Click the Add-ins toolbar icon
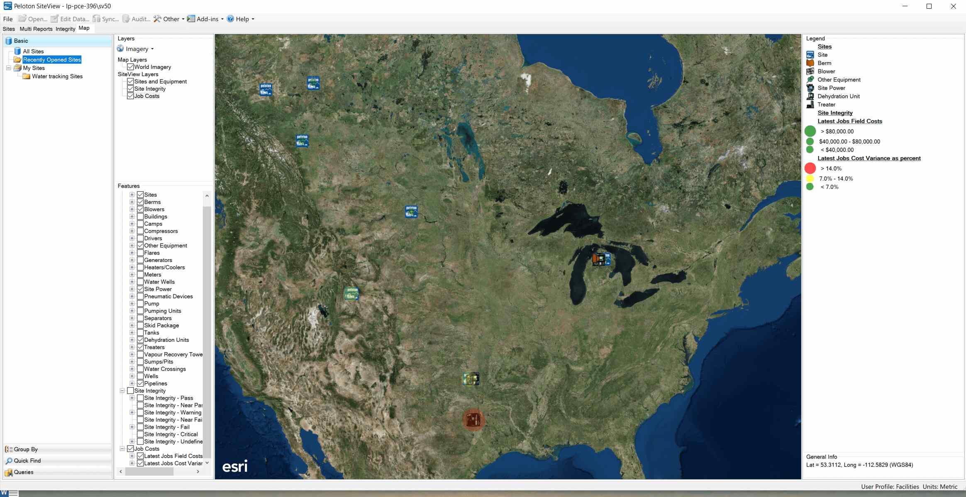Screen dimensions: 966x497 tap(191, 19)
